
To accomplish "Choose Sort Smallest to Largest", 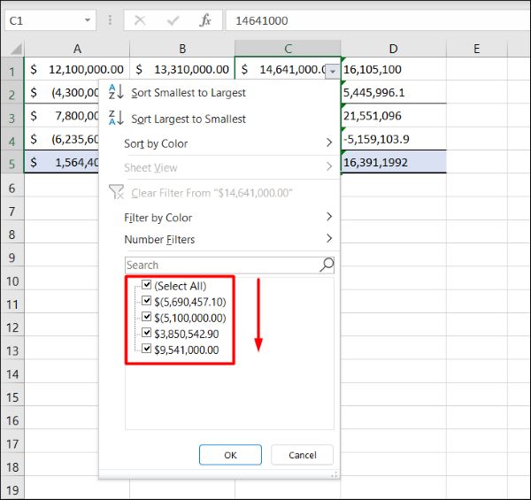I will [189, 92].
